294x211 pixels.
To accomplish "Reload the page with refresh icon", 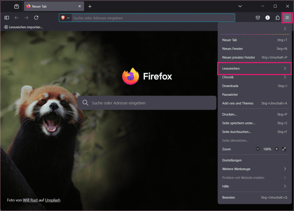I will point(36,18).
